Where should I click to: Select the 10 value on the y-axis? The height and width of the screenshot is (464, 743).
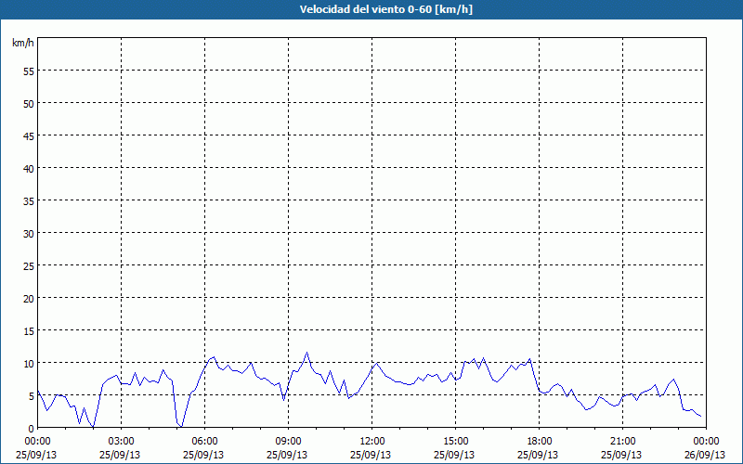click(29, 364)
